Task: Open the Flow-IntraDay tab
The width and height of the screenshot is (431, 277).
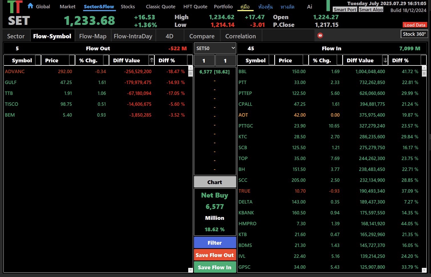Action: click(133, 36)
